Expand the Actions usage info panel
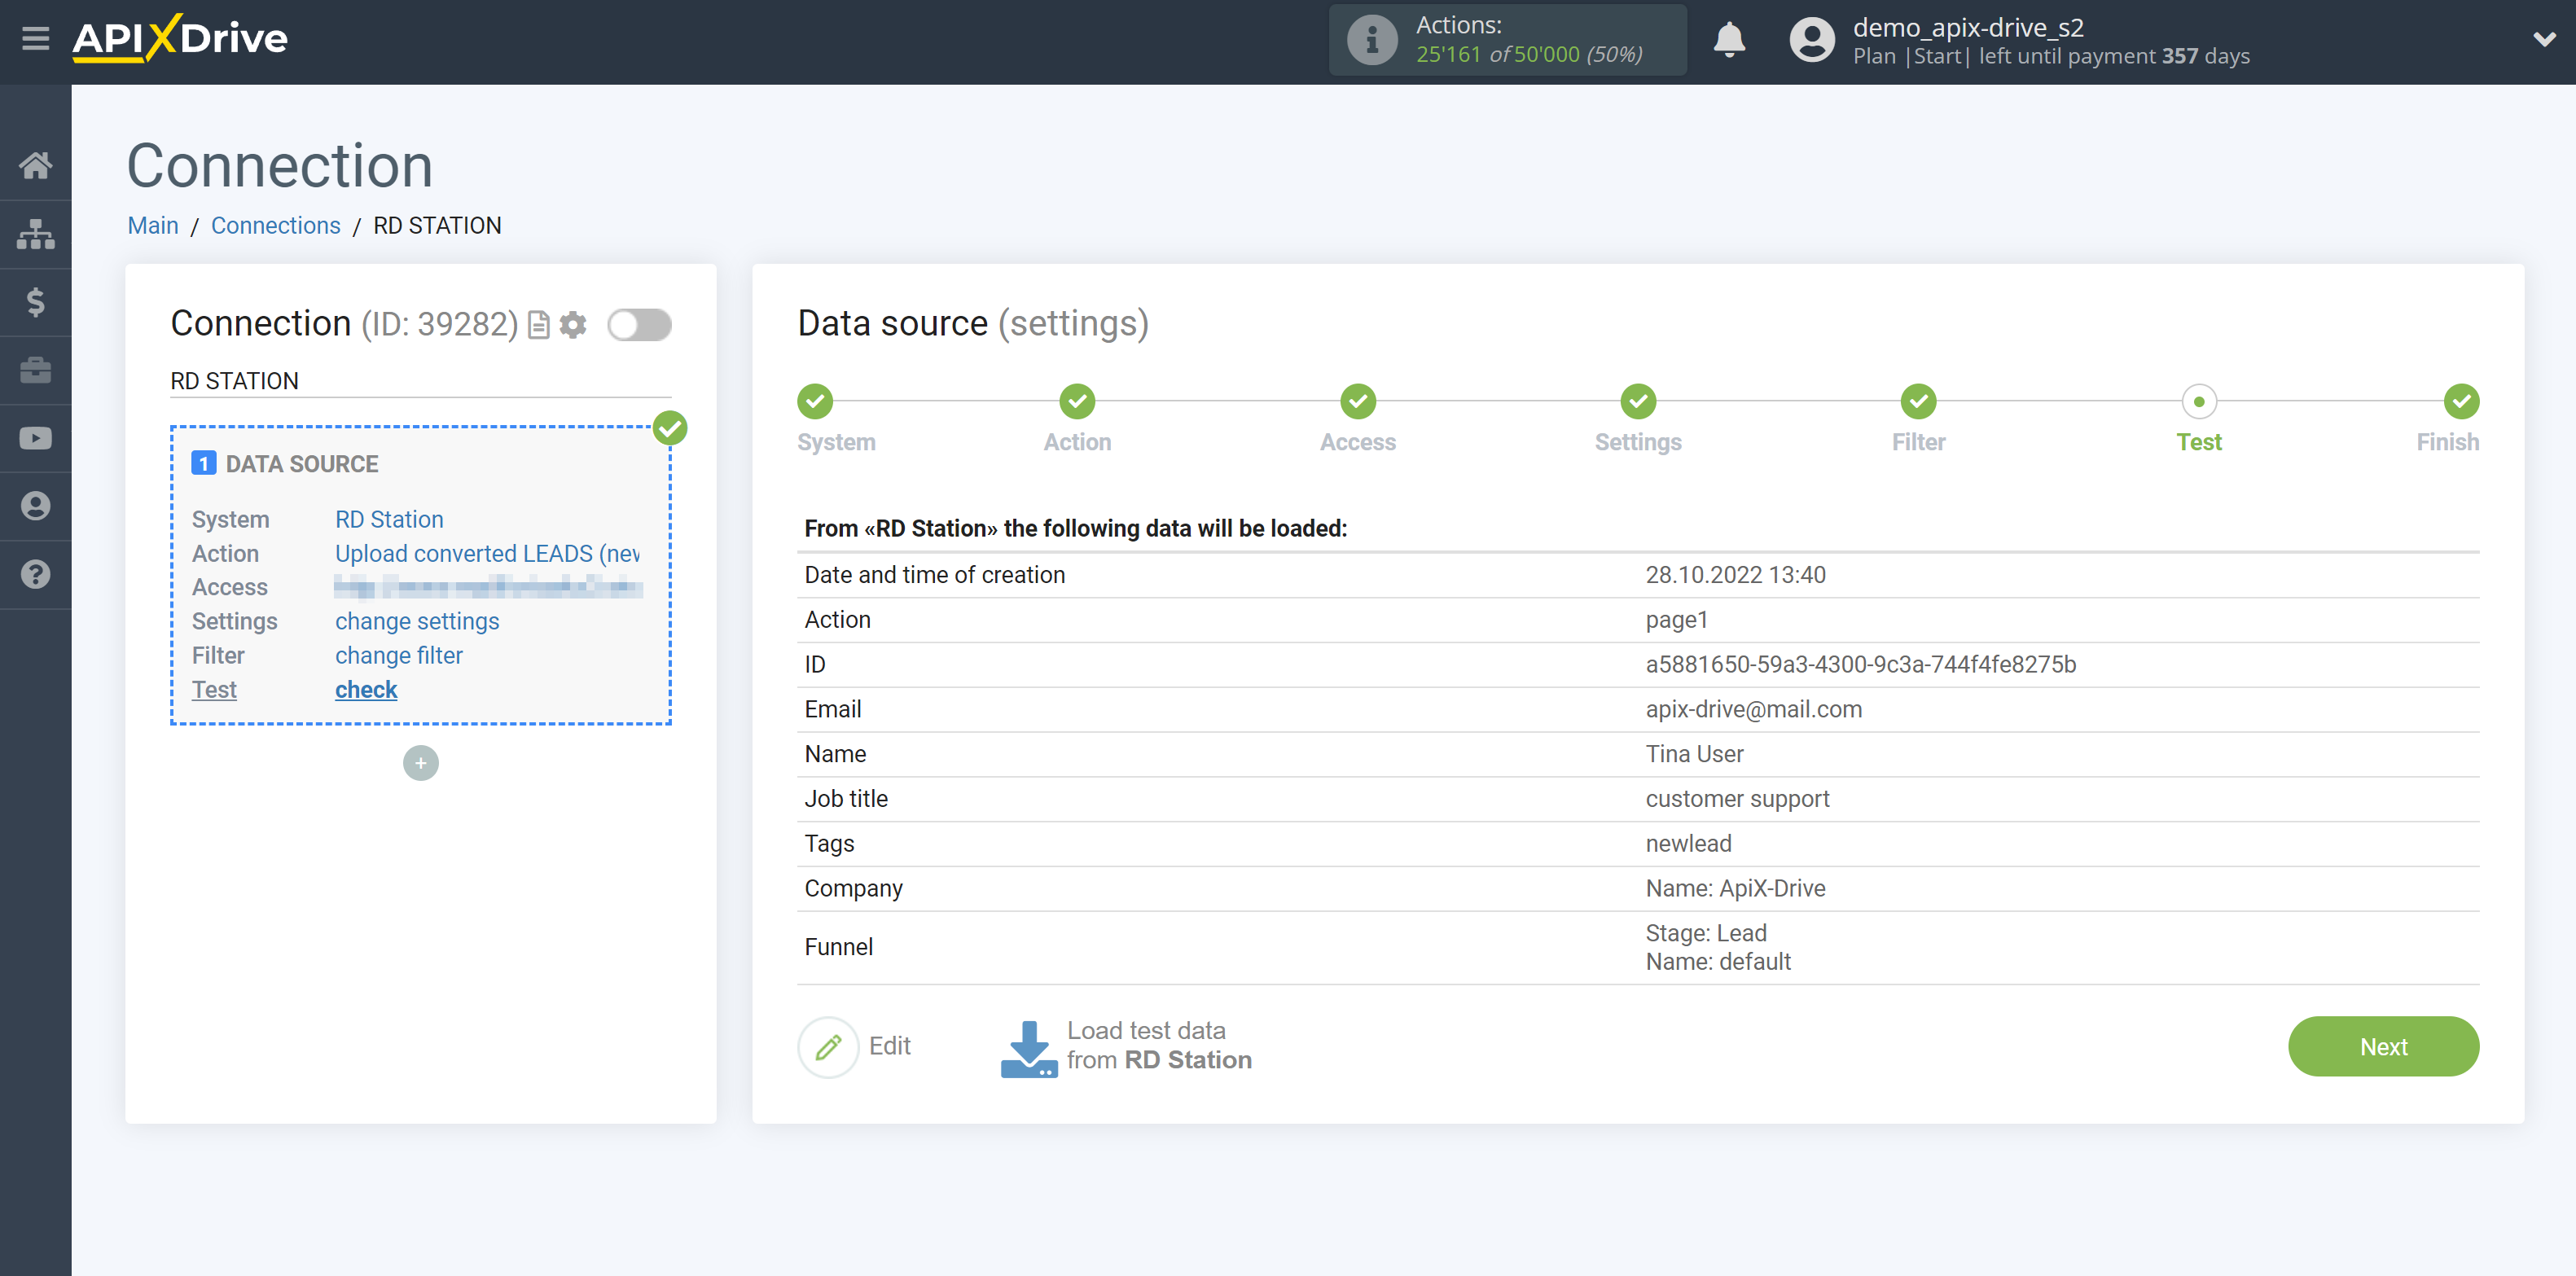 pos(1371,41)
